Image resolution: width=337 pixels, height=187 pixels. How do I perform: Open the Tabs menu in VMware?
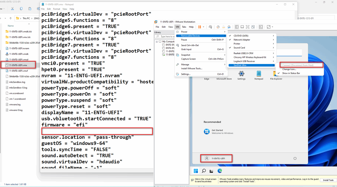click(184, 27)
